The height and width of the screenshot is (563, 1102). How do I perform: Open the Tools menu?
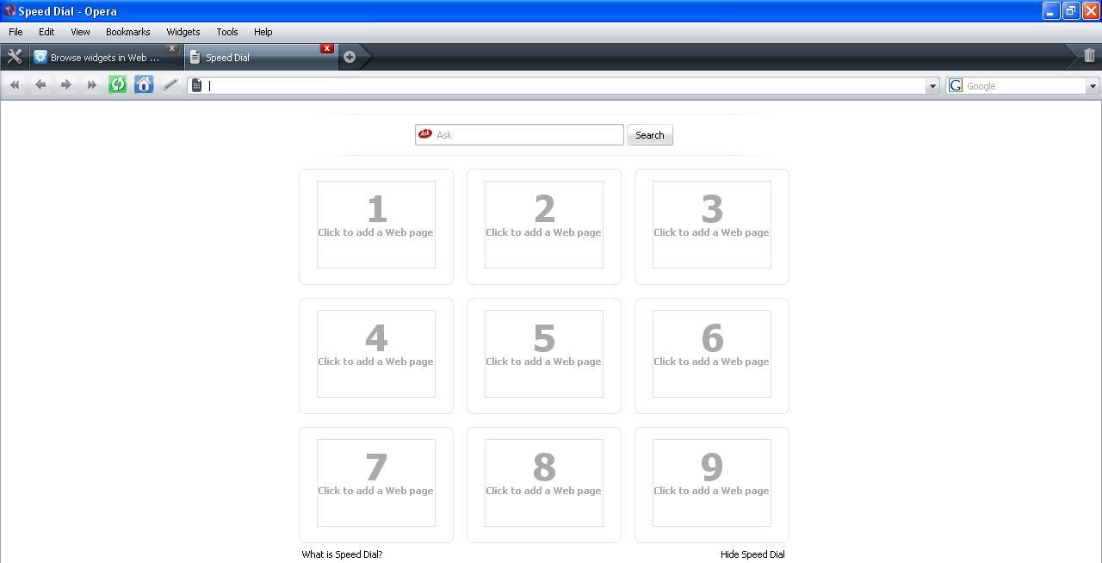tap(226, 32)
